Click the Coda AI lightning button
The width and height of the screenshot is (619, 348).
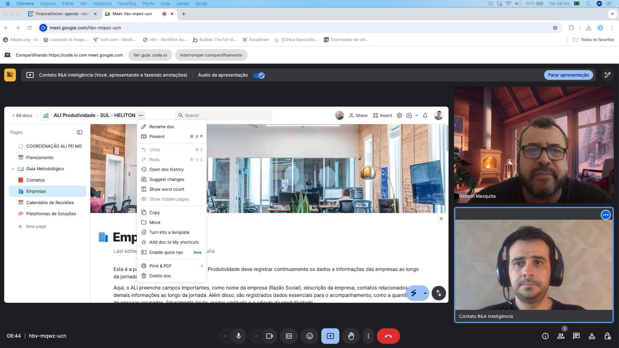point(414,293)
